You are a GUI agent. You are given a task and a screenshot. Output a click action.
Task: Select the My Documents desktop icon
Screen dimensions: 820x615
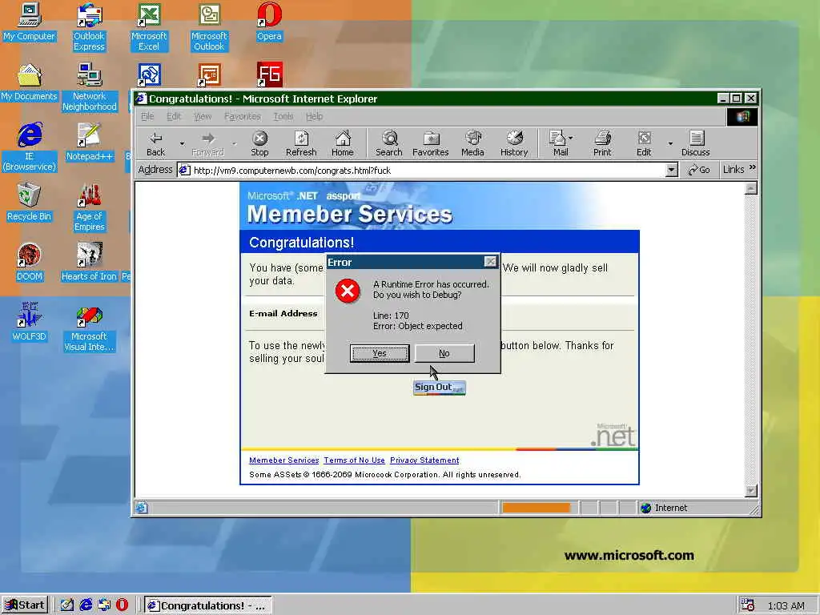30,82
